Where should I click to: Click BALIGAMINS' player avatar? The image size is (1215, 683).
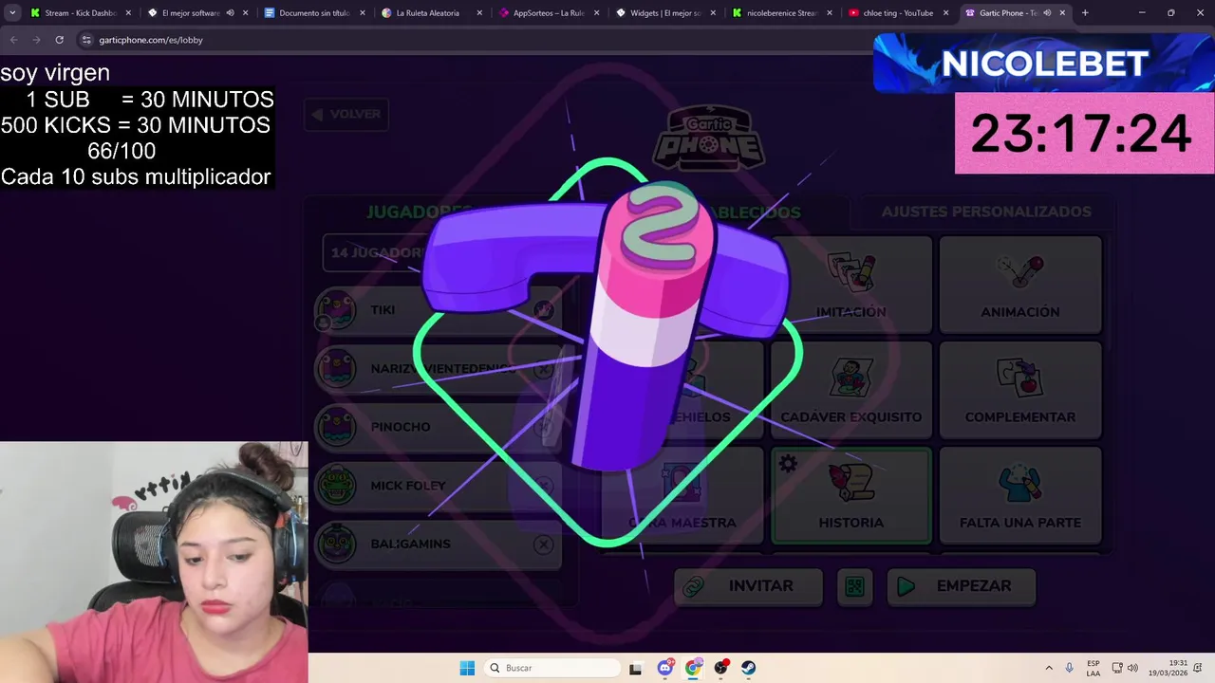336,545
